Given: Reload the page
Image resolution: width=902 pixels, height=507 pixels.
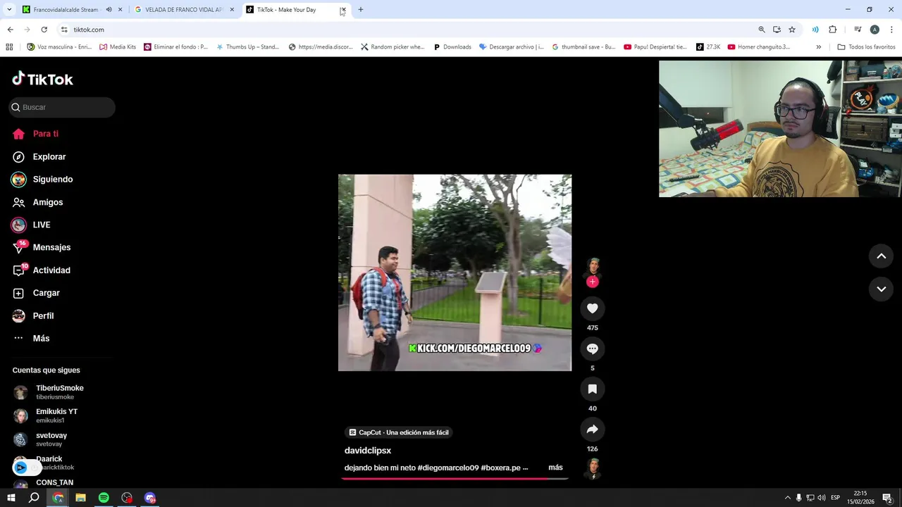Looking at the screenshot, I should [44, 30].
